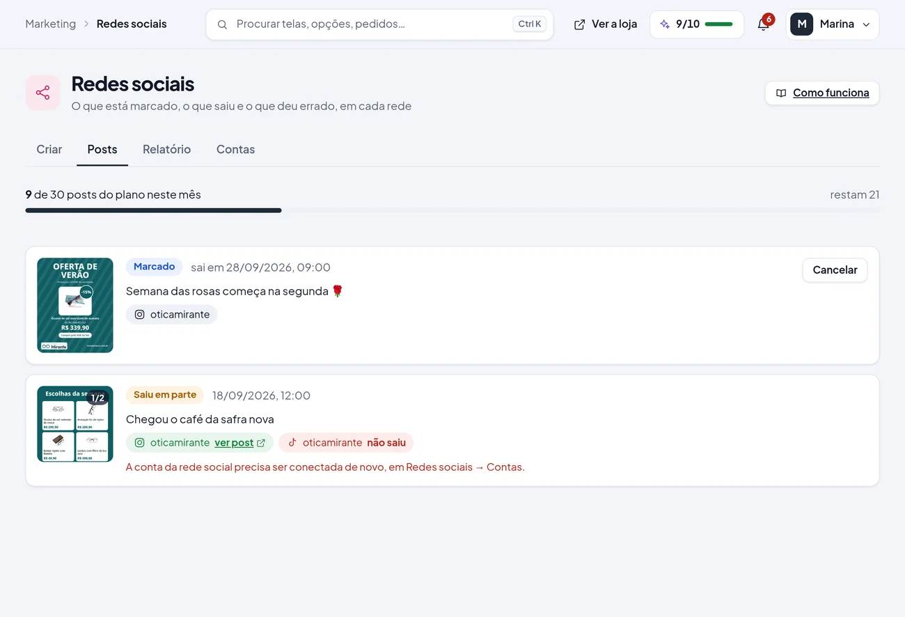Click the text Chegou o café da safra nova
The image size is (905, 617).
[200, 419]
